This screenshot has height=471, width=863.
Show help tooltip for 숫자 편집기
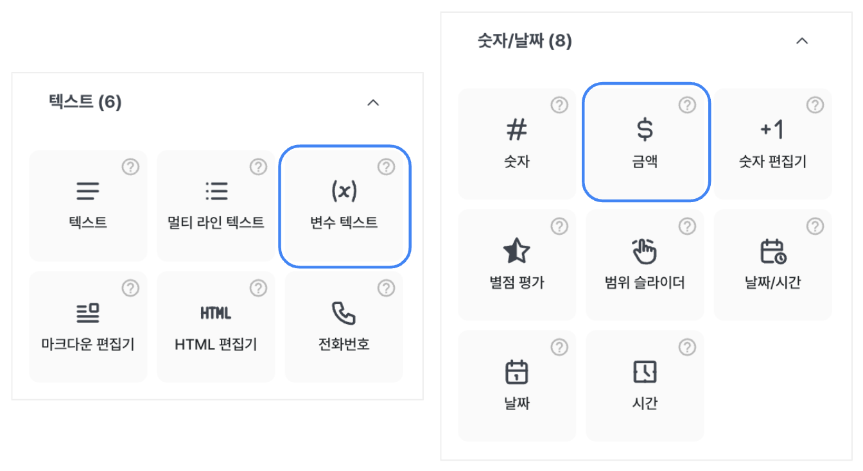pyautogui.click(x=815, y=105)
